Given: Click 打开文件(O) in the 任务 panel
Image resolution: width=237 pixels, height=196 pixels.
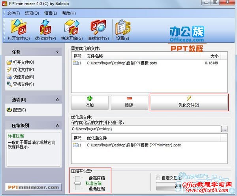Looking at the screenshot, I should (x=21, y=62).
